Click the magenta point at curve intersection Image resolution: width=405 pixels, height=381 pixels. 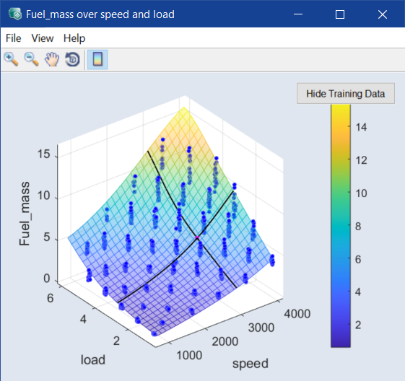[x=197, y=237]
